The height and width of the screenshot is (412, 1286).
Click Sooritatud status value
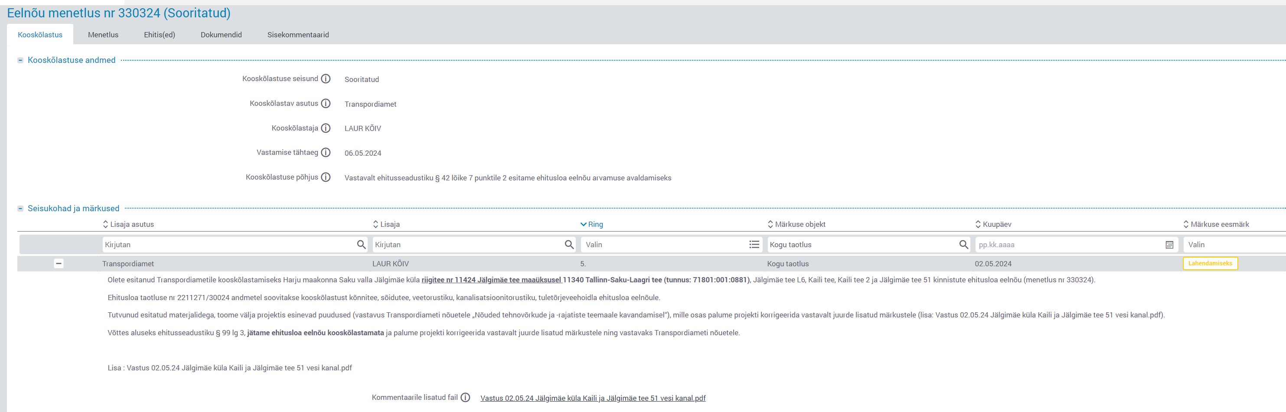tap(362, 79)
